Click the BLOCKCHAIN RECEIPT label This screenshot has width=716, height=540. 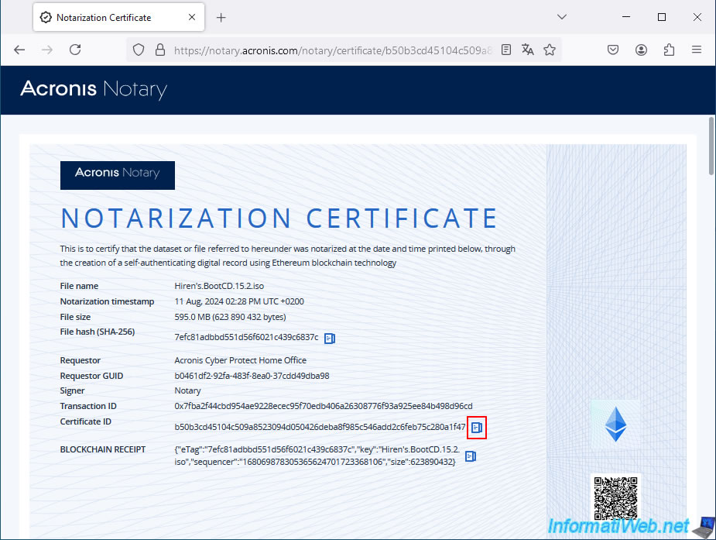click(103, 449)
